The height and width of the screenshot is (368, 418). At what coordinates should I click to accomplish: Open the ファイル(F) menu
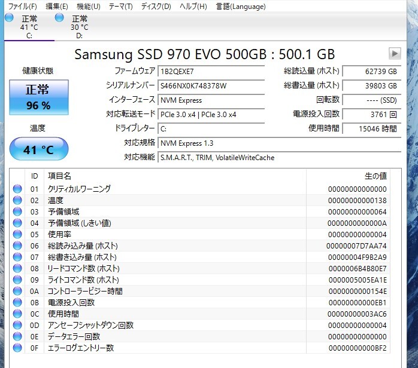[22, 7]
